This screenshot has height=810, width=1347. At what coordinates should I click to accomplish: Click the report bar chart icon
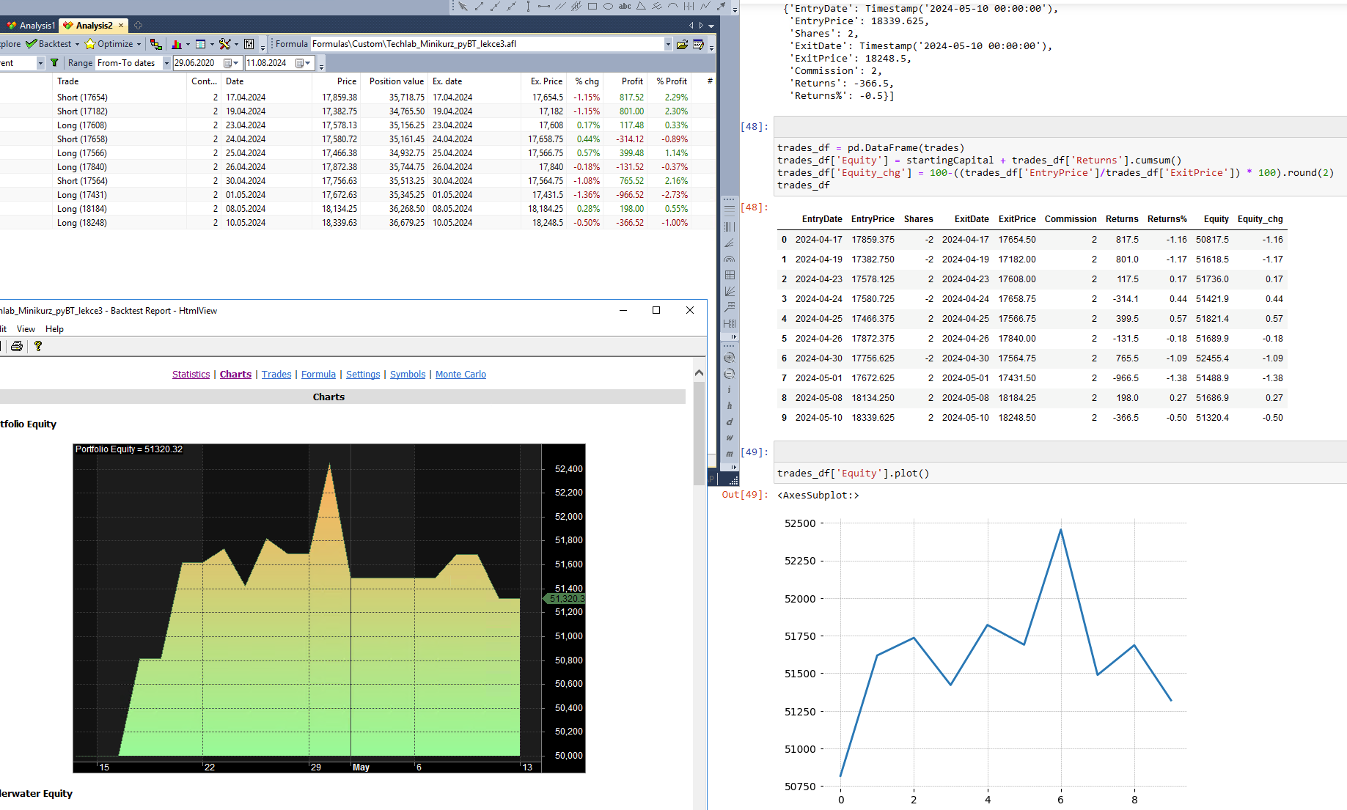[176, 44]
